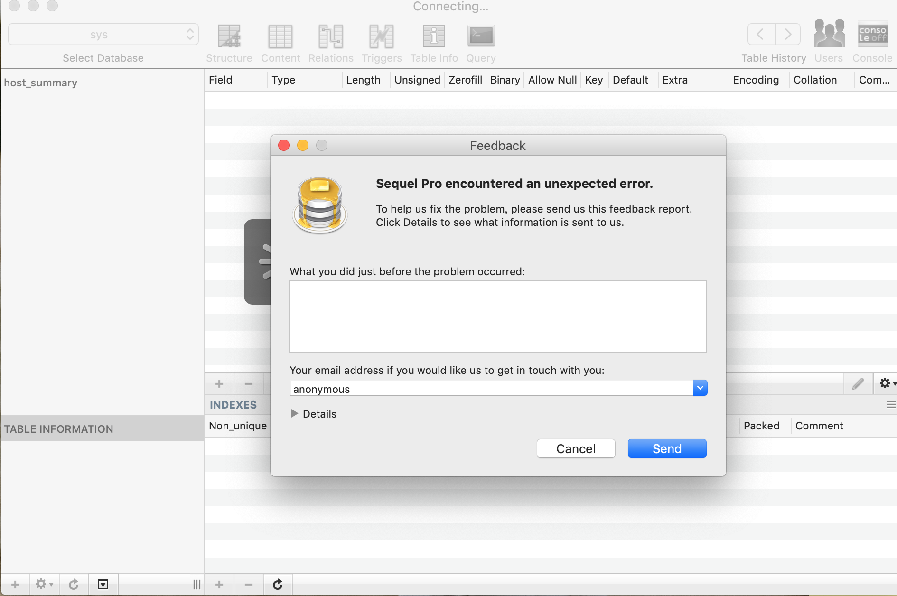
Task: Select the host_summary table
Action: click(41, 83)
